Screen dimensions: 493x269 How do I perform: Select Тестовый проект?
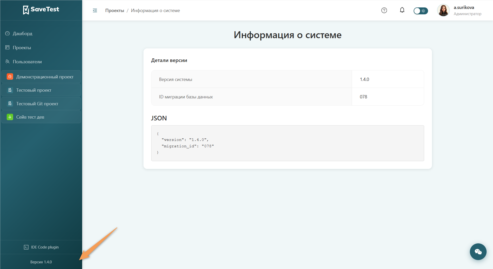pyautogui.click(x=41, y=90)
